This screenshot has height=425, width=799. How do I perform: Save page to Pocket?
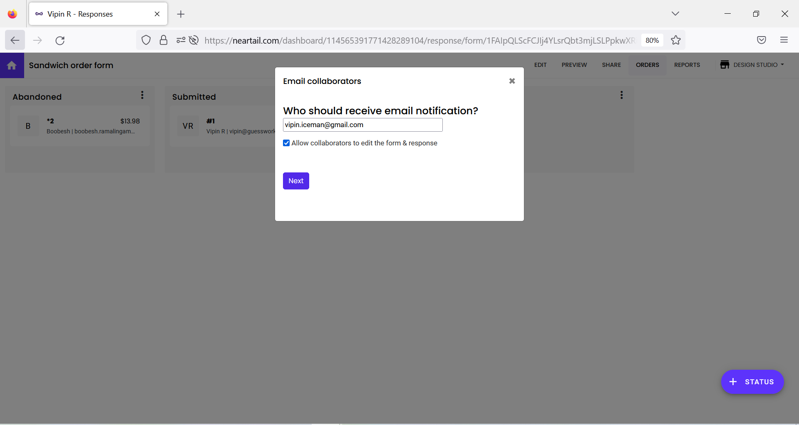(x=762, y=40)
